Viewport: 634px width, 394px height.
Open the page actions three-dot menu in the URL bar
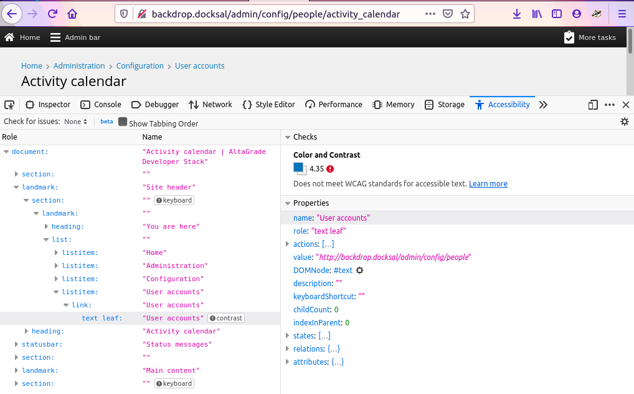[430, 14]
